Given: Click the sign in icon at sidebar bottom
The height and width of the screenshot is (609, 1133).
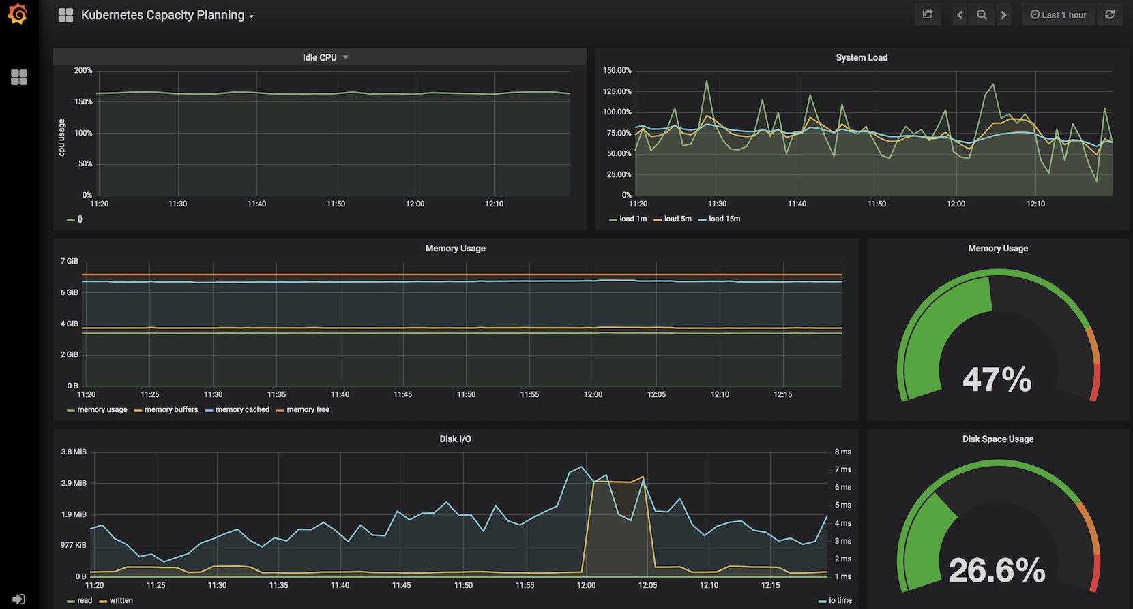Looking at the screenshot, I should pyautogui.click(x=18, y=599).
